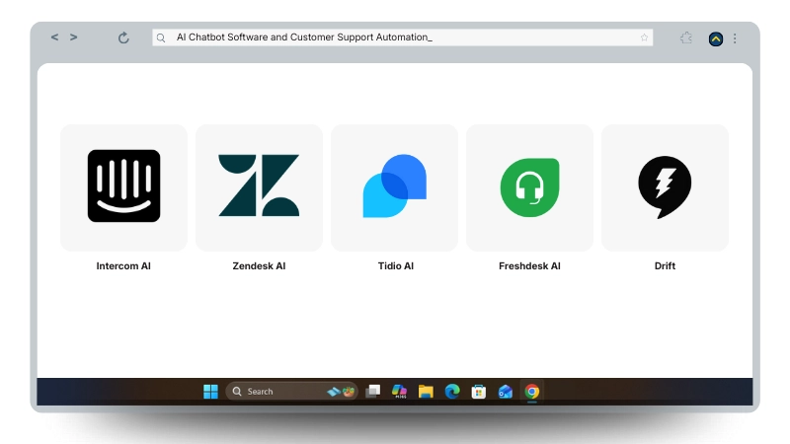The height and width of the screenshot is (444, 790).
Task: Launch Microsoft 365 Copilot from taskbar
Action: tap(399, 391)
